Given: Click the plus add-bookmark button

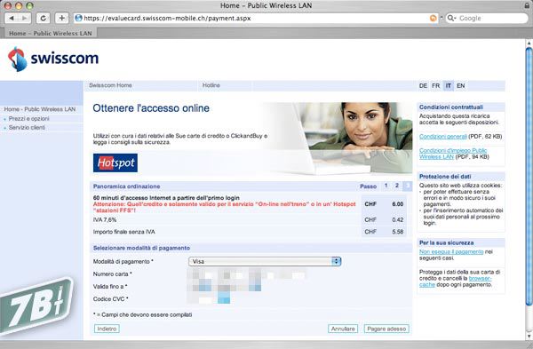Looking at the screenshot, I should [61, 18].
